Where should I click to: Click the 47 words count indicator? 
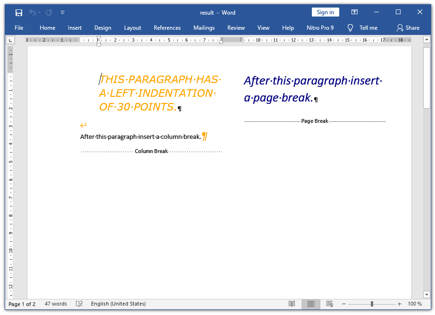[56, 304]
